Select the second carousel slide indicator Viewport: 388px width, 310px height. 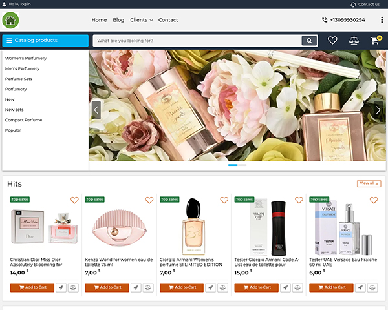point(242,165)
